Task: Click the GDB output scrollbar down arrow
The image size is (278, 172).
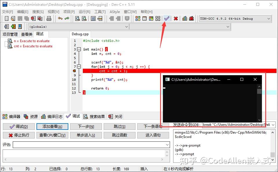Action: tap(273, 160)
